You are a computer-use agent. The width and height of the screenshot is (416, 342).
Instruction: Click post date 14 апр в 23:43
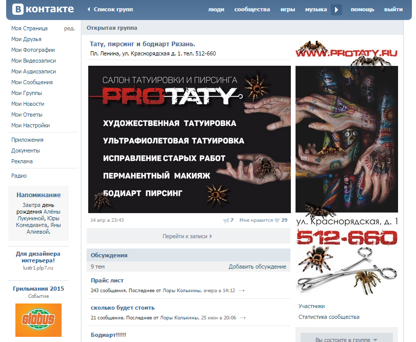click(x=107, y=220)
